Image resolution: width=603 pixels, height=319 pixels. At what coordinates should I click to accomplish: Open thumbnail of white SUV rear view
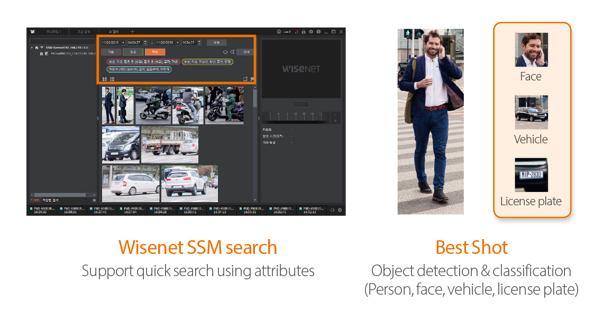click(189, 184)
